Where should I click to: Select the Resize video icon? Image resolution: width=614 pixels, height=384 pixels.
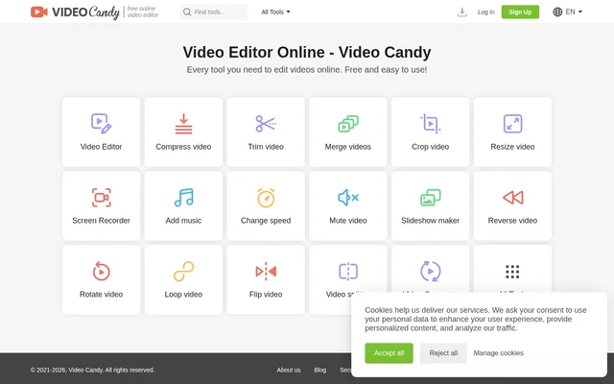(512, 124)
